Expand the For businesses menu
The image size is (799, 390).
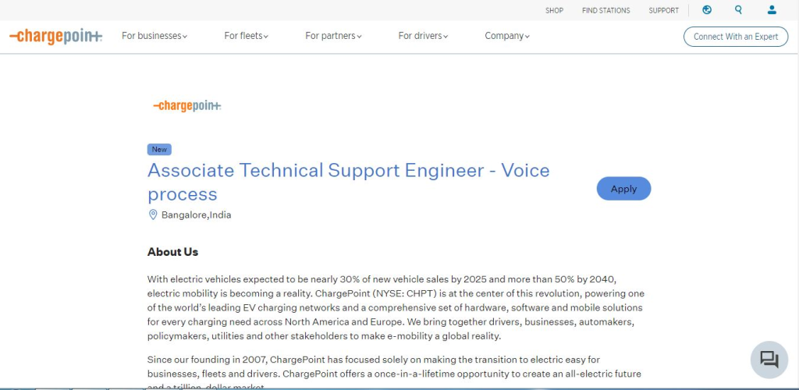[154, 36]
